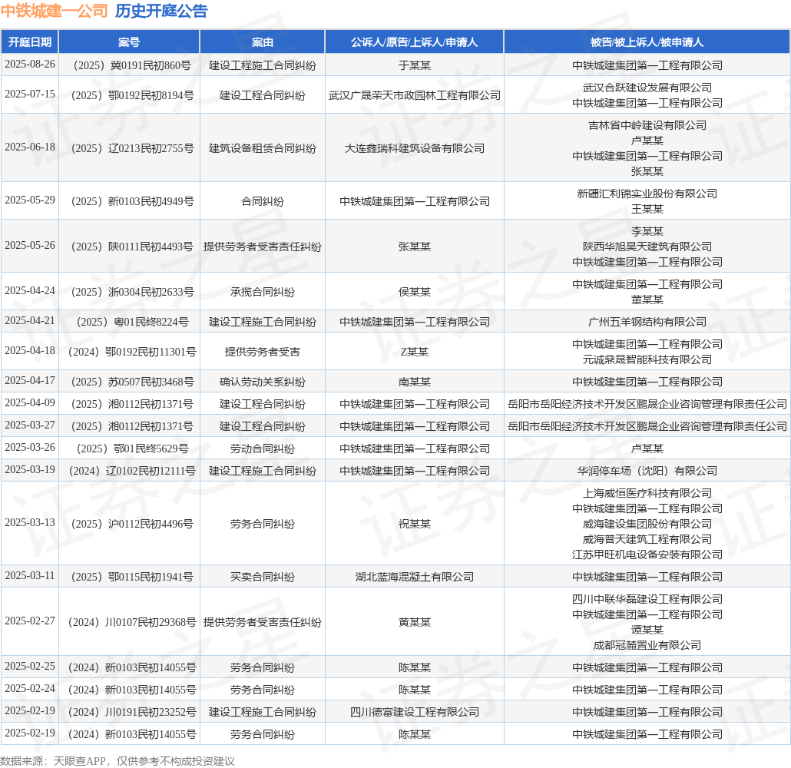This screenshot has width=791, height=768.
Task: Select date 2025-05-26
Action: click(30, 246)
